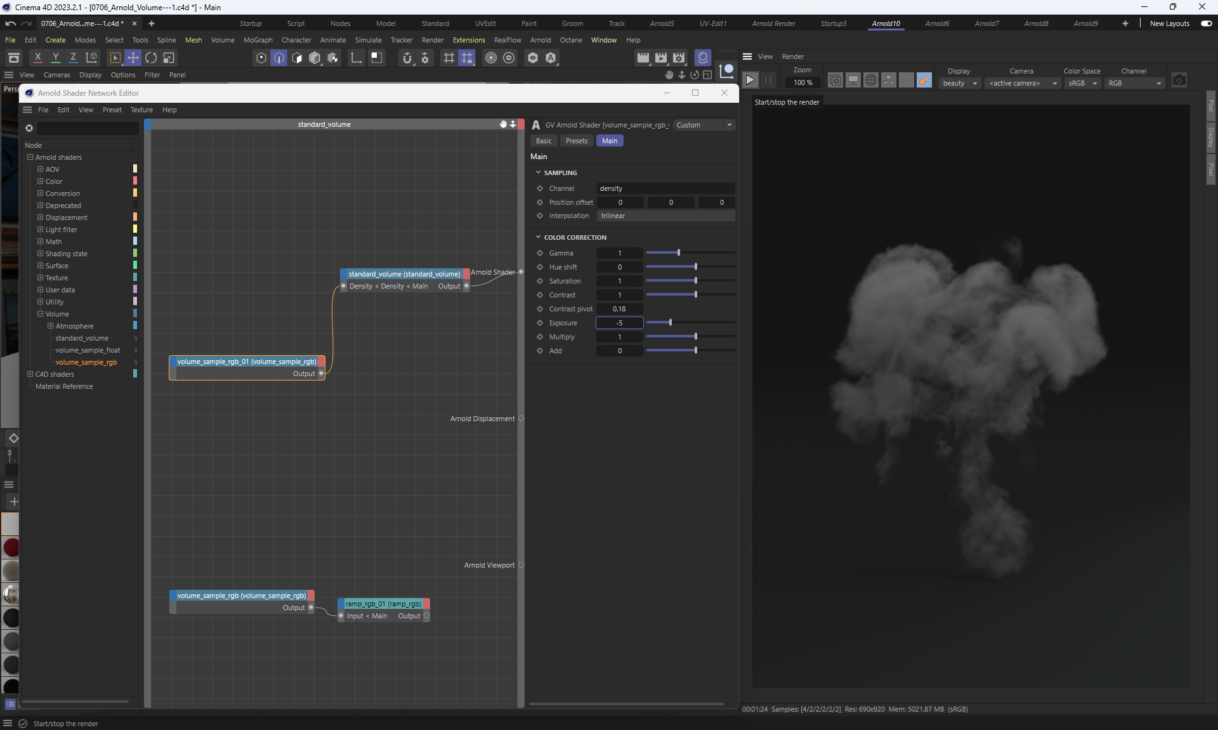This screenshot has width=1218, height=730.
Task: Toggle the Z axis lock icon
Action: tap(73, 58)
